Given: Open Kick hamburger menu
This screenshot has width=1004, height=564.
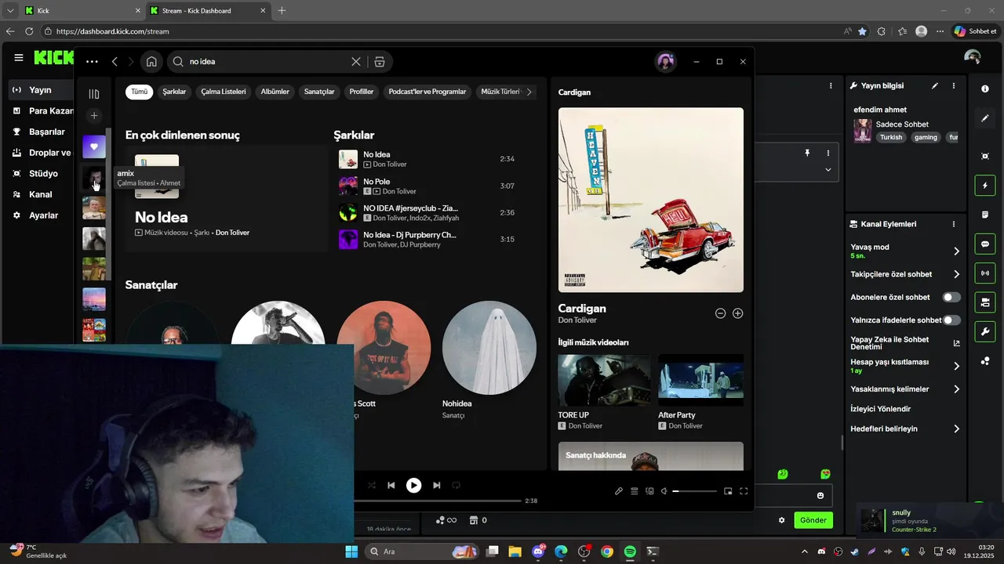Looking at the screenshot, I should (19, 57).
